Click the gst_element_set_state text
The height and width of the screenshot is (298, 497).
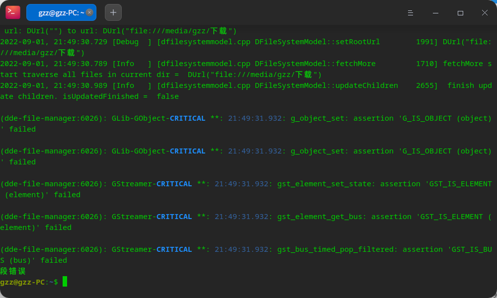[x=324, y=184]
